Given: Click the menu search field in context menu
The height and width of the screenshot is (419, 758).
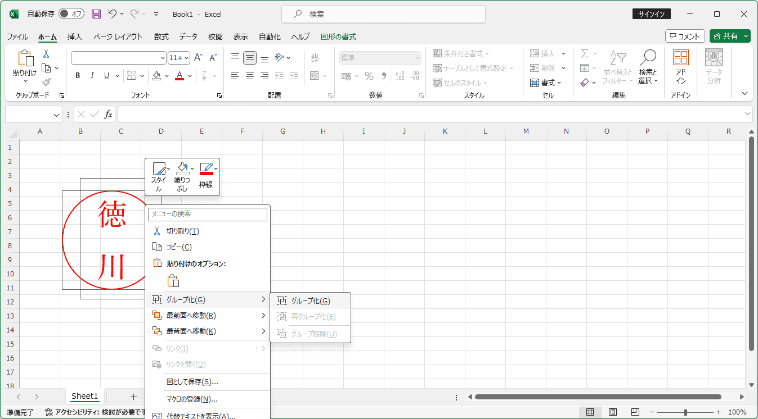Looking at the screenshot, I should [x=208, y=214].
